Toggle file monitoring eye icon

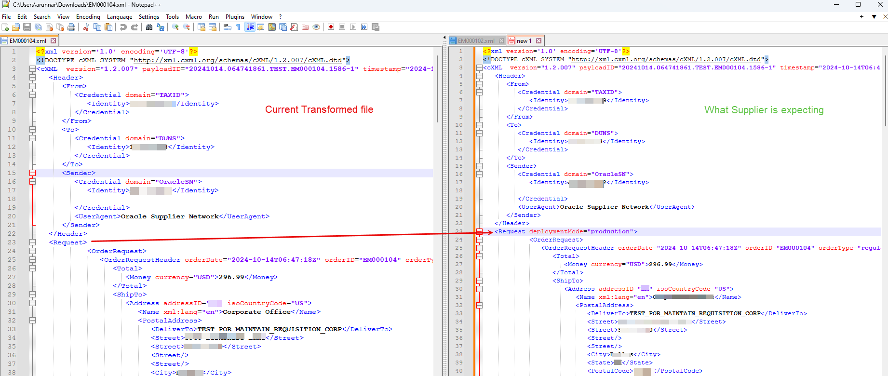click(316, 27)
